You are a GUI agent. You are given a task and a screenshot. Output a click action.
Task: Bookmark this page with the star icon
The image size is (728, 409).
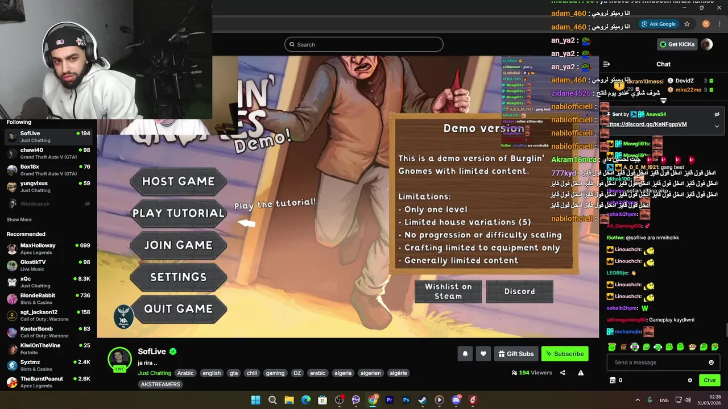coord(687,24)
